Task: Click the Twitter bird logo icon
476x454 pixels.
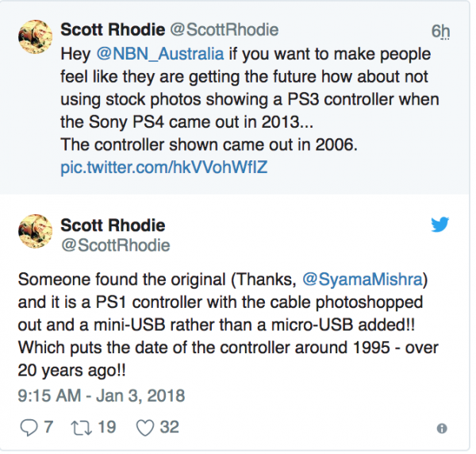Action: click(440, 225)
